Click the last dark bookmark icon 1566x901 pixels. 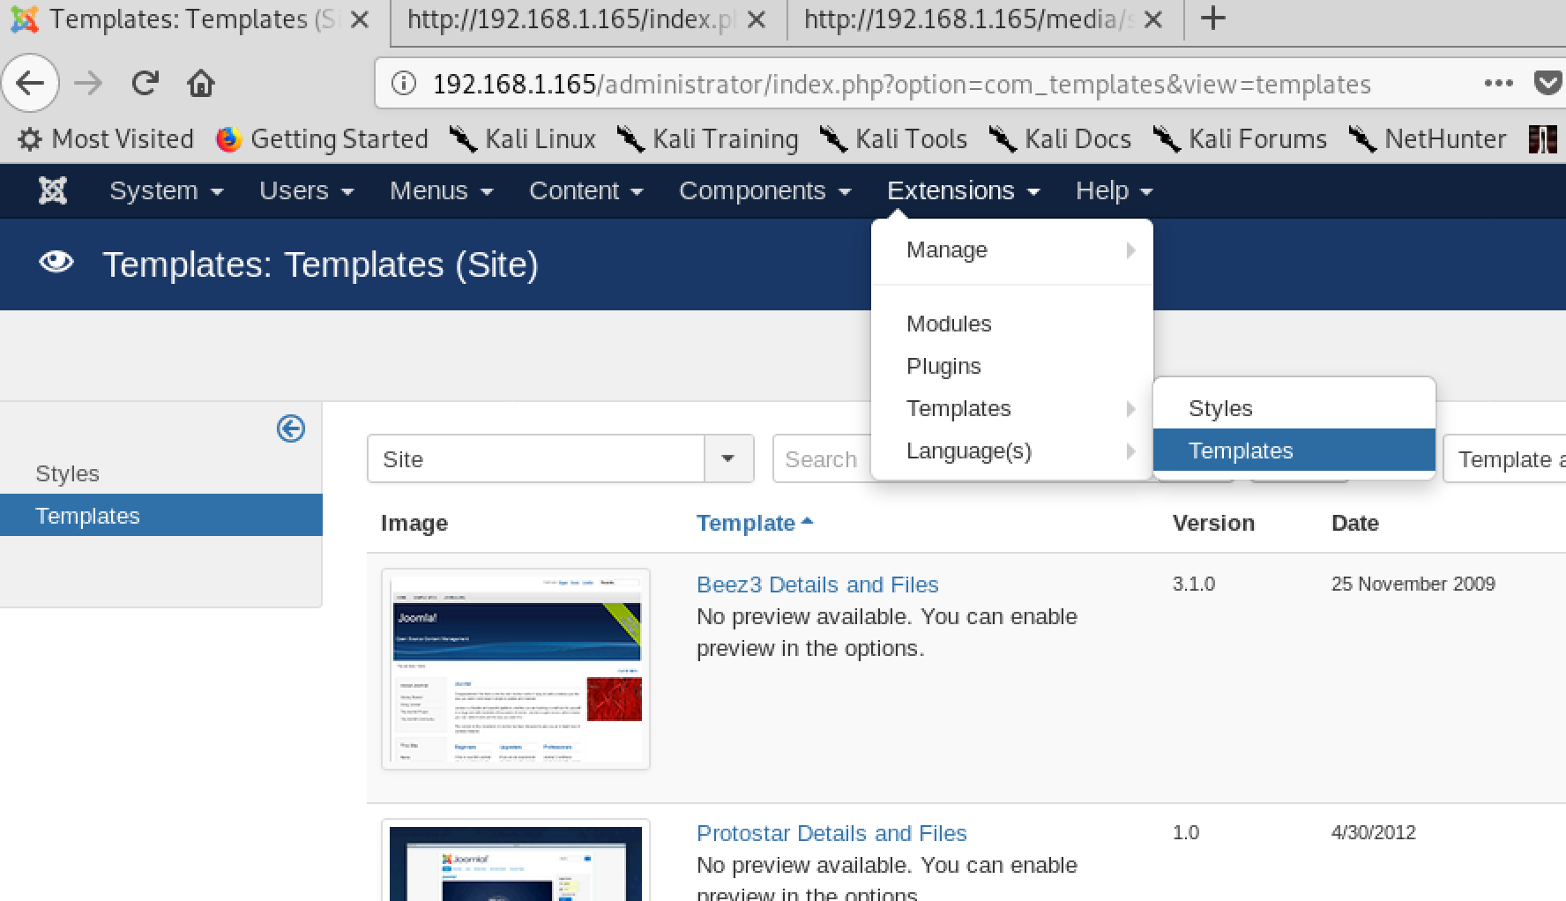click(1542, 138)
